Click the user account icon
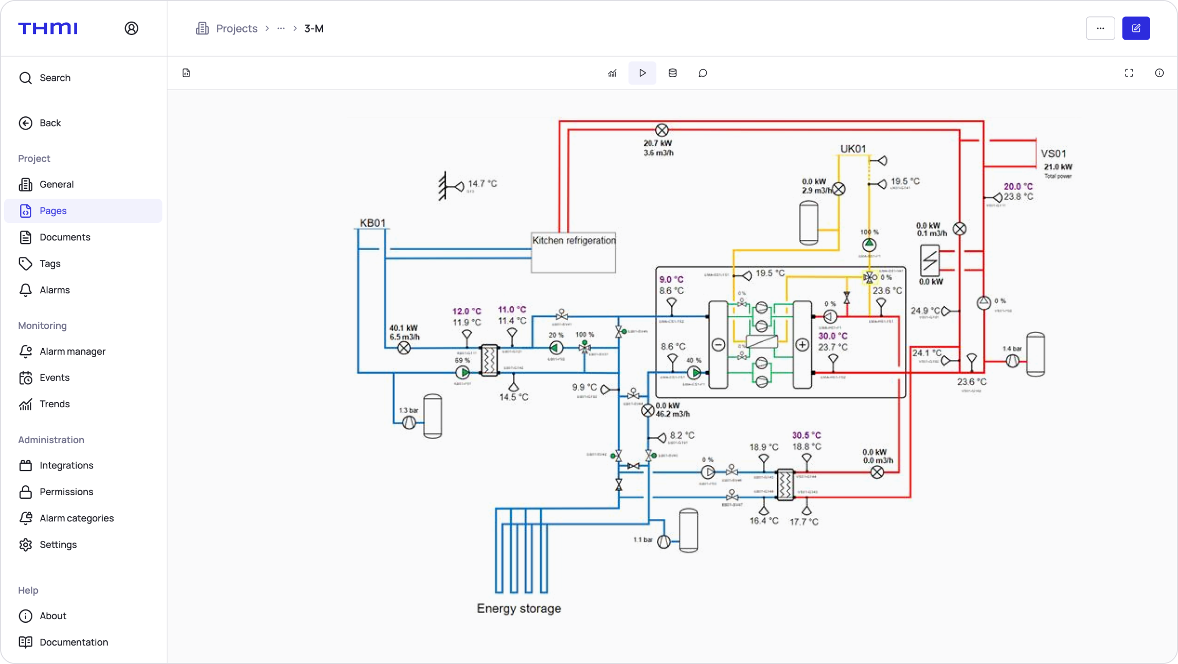The height and width of the screenshot is (664, 1178). click(x=131, y=28)
